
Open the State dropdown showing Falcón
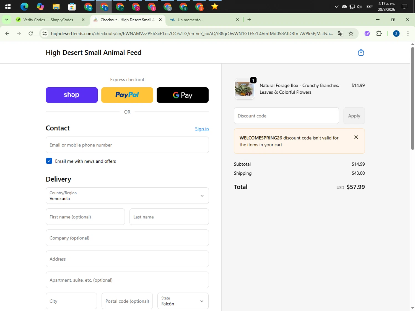[x=183, y=301]
